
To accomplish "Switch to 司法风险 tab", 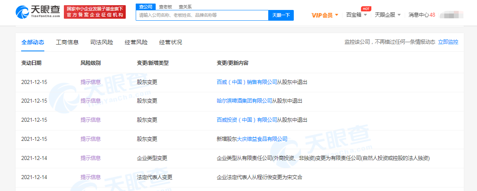I will click(x=102, y=42).
